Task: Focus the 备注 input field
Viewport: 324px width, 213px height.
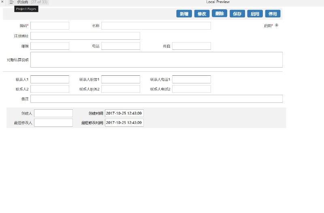Action: [x=156, y=99]
